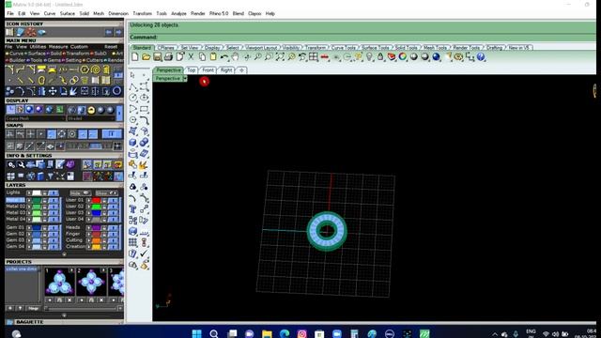Click the yellow chain link icon
The height and width of the screenshot is (338, 601).
pyautogui.click(x=73, y=81)
